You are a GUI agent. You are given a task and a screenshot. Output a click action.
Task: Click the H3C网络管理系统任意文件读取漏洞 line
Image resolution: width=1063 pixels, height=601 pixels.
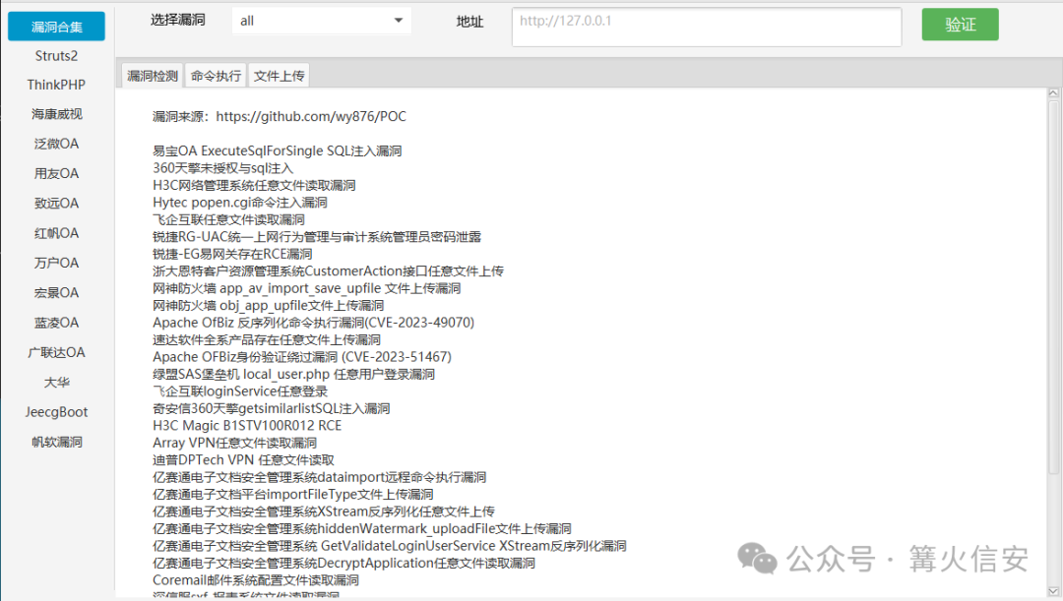point(254,185)
